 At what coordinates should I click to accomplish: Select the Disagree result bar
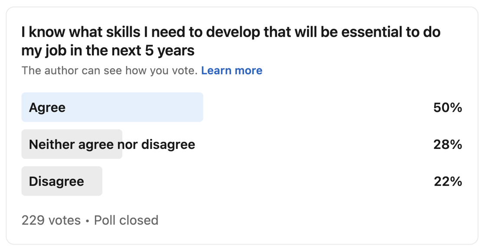pos(62,181)
